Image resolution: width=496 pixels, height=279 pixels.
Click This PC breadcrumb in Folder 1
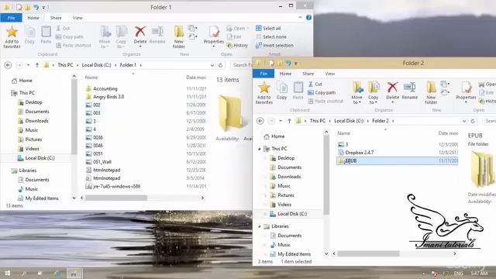[x=65, y=65]
